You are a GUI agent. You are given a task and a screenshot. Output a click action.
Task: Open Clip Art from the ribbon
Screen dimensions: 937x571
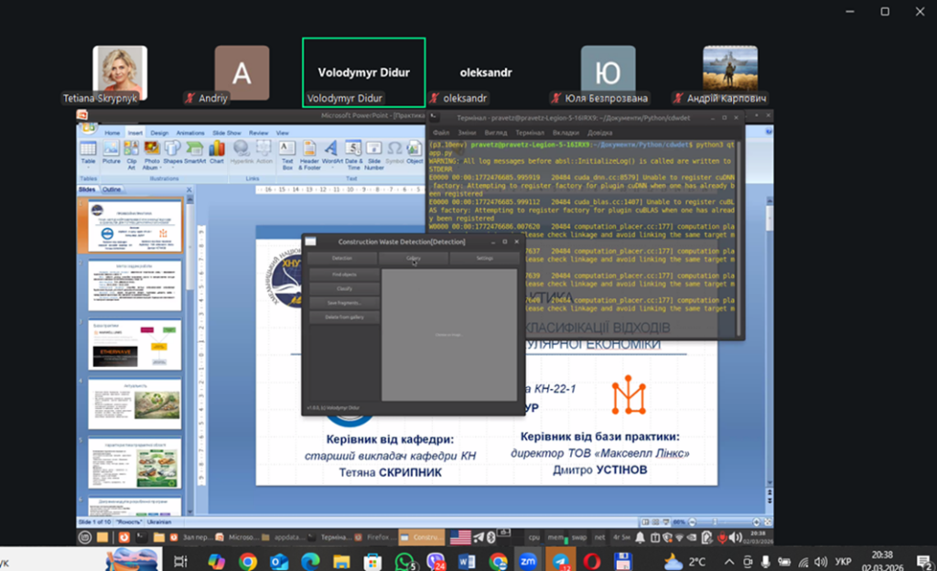pos(131,152)
